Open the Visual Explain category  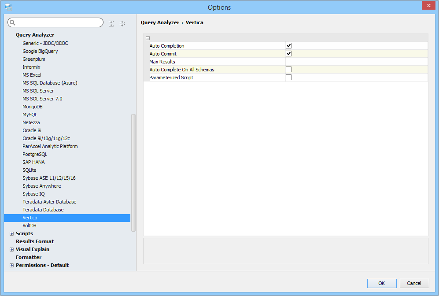33,249
